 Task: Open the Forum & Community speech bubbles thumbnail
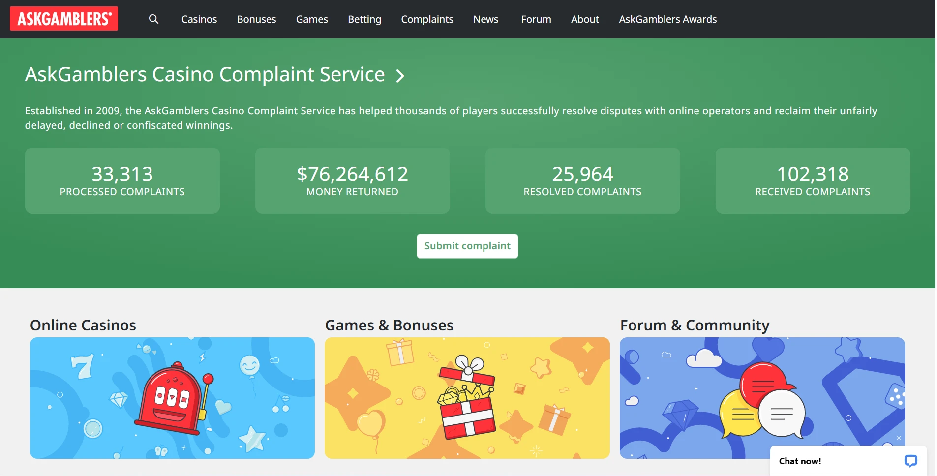pyautogui.click(x=762, y=398)
